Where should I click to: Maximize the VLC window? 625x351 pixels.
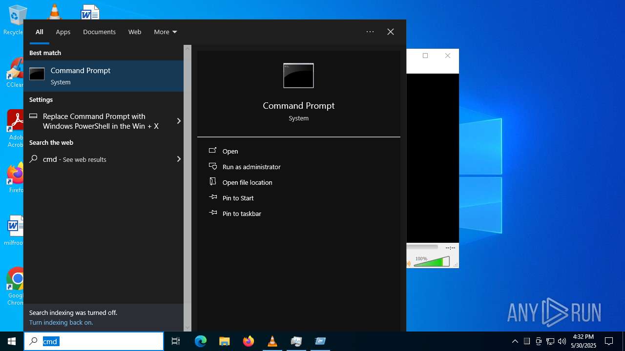point(425,56)
